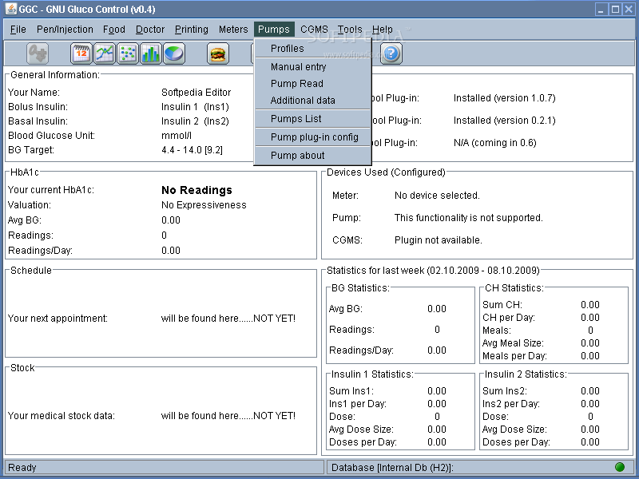Click the name value Softpedia Editor

[196, 93]
